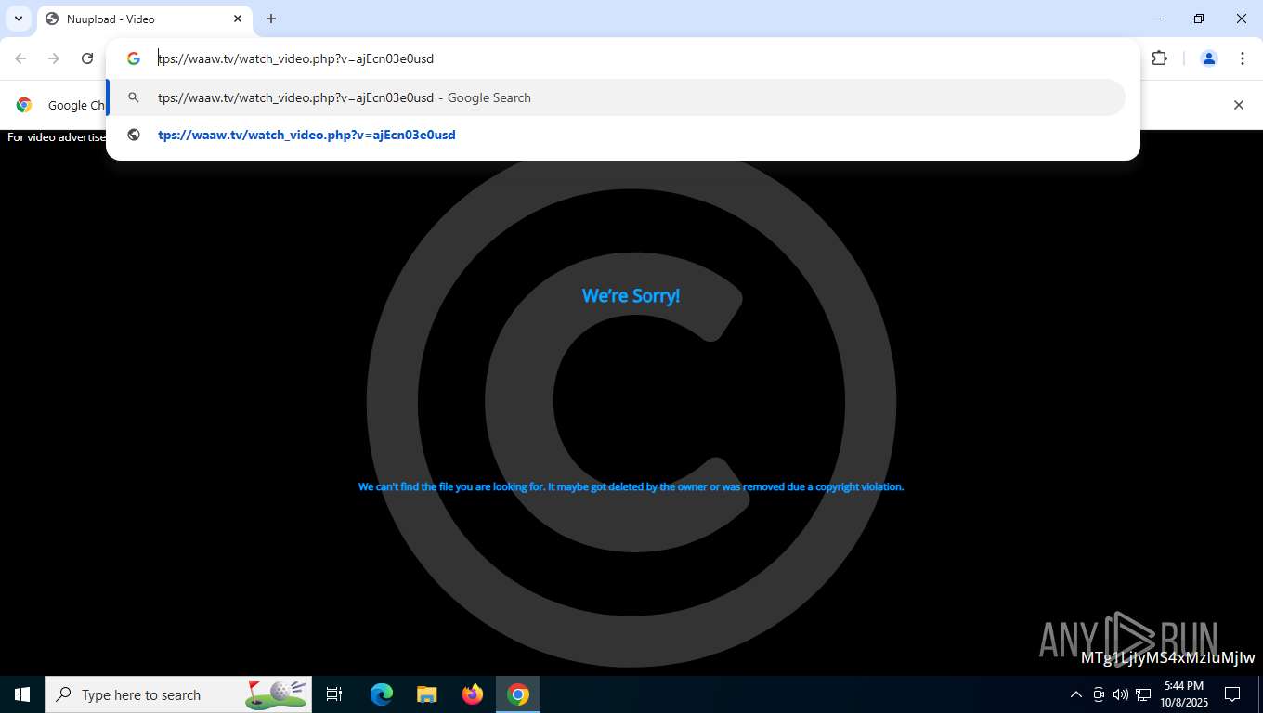
Task: Click the Chrome taskbar icon
Action: (x=518, y=694)
